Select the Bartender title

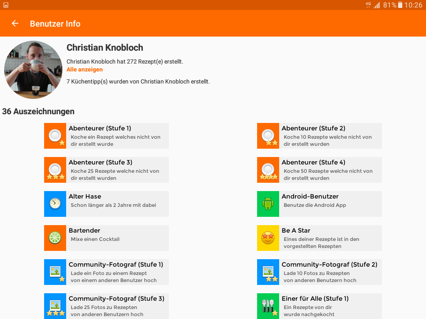(84, 231)
